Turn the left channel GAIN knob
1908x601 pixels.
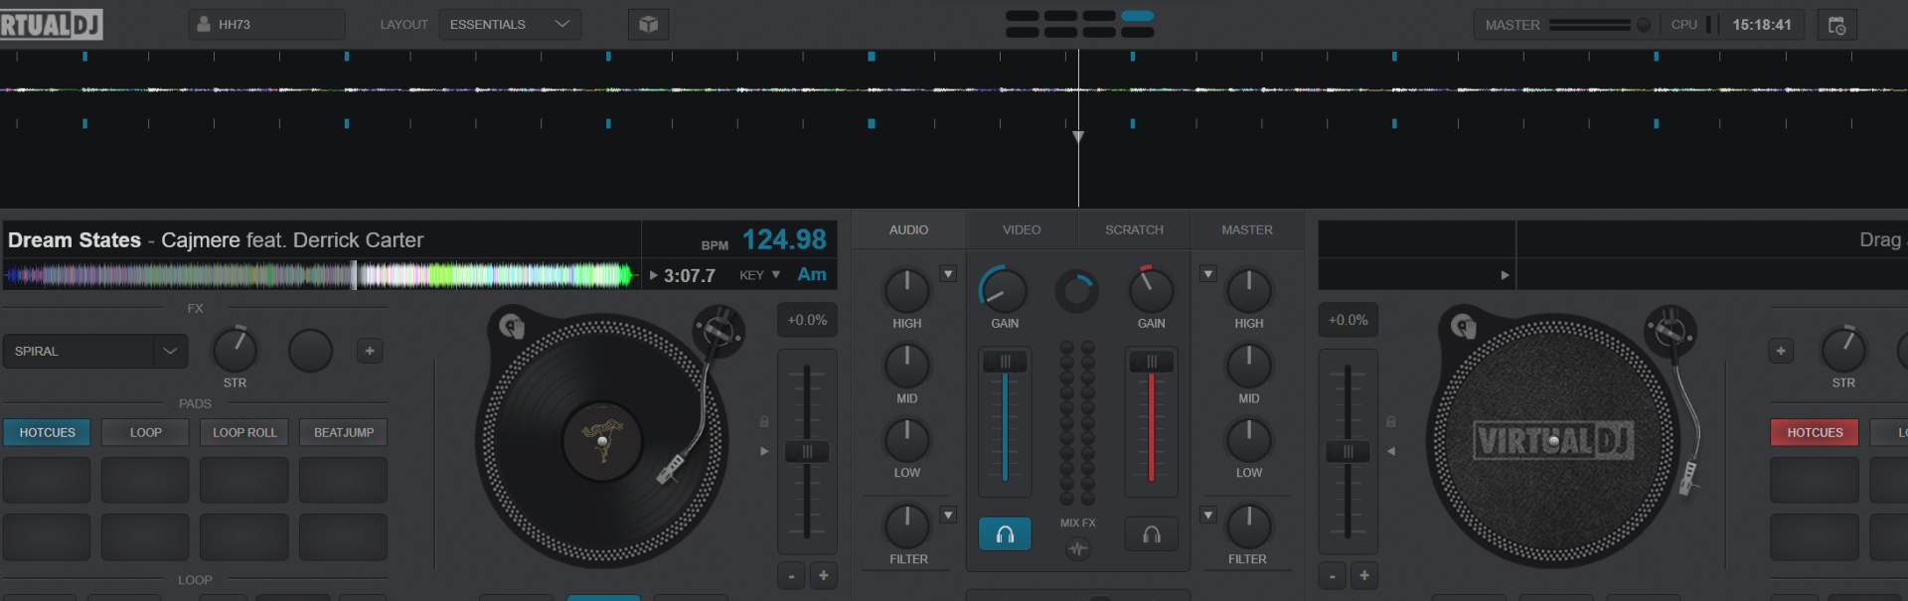tap(1004, 291)
